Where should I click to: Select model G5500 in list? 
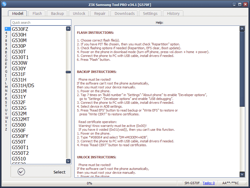(19, 125)
